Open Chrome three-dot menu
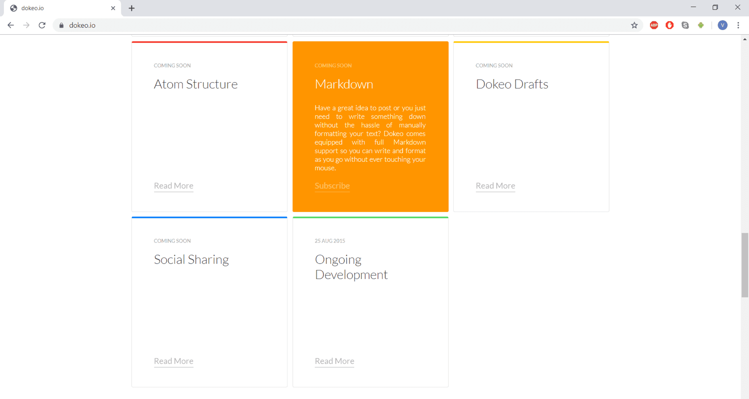 coord(738,25)
